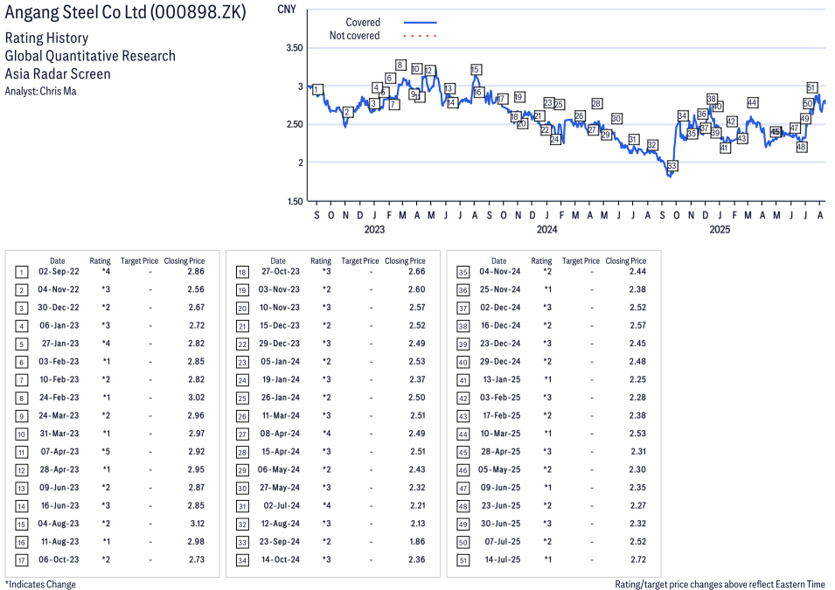Click the date 13-Jan-25 in the table
The width and height of the screenshot is (835, 590).
502,379
